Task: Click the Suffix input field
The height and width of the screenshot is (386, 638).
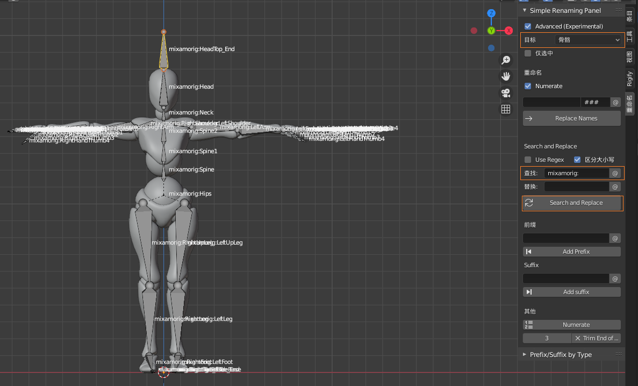Action: tap(566, 278)
